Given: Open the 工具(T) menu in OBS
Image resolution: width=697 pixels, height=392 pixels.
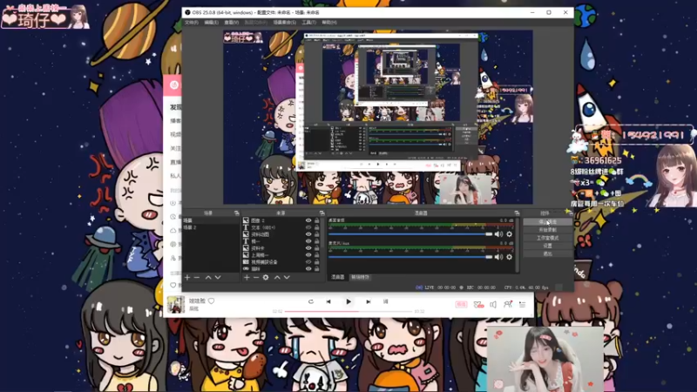Looking at the screenshot, I should pyautogui.click(x=309, y=23).
